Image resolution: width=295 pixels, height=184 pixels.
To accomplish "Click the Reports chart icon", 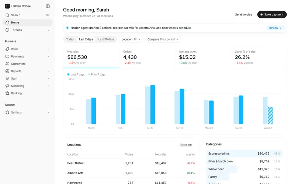I will tap(7, 71).
